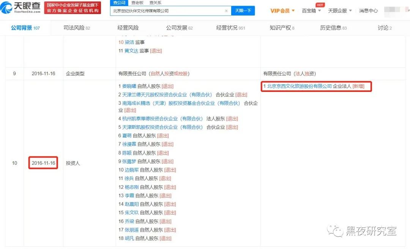Open 天津兰德天元股权投资合伙企业 link
Image resolution: width=410 pixels, height=249 pixels.
coord(167,95)
